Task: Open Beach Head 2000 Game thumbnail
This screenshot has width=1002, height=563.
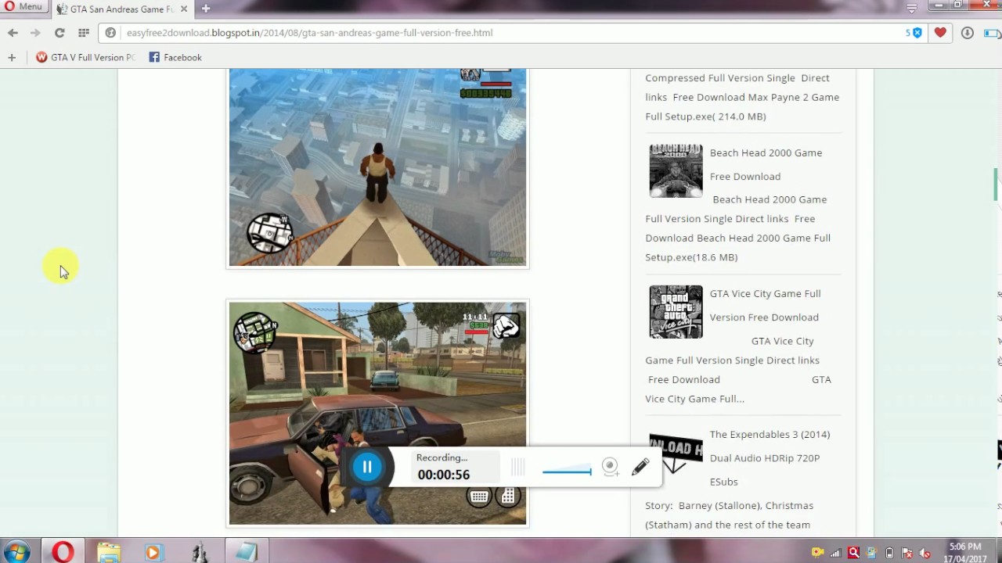Action: pos(676,170)
